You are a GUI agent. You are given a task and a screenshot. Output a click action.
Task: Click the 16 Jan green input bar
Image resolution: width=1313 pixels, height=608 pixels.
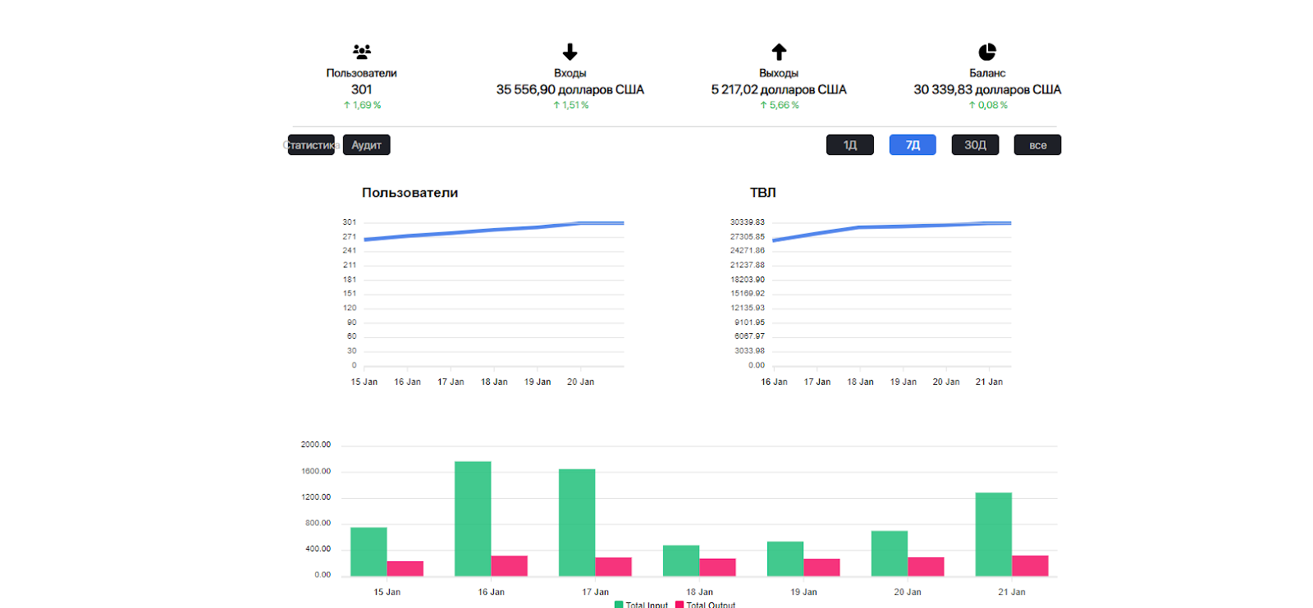click(473, 519)
